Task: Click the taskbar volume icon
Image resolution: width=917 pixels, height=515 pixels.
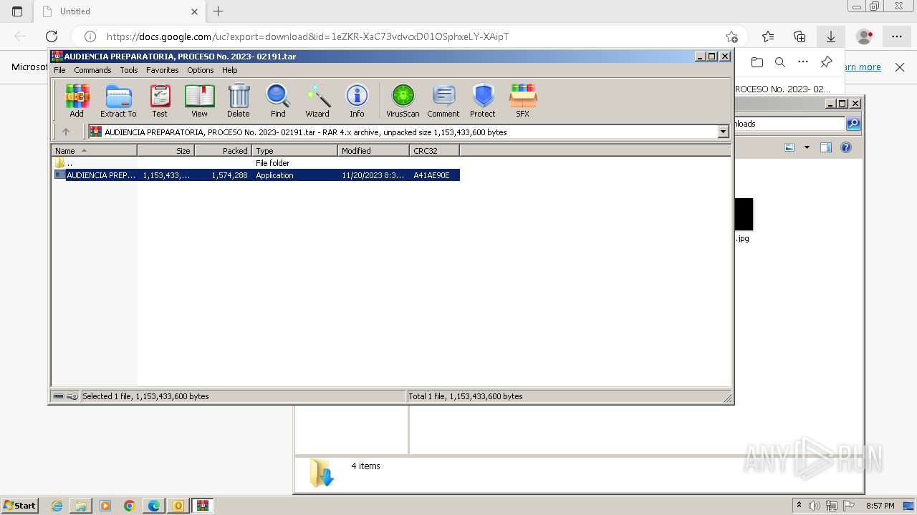Action: (815, 506)
